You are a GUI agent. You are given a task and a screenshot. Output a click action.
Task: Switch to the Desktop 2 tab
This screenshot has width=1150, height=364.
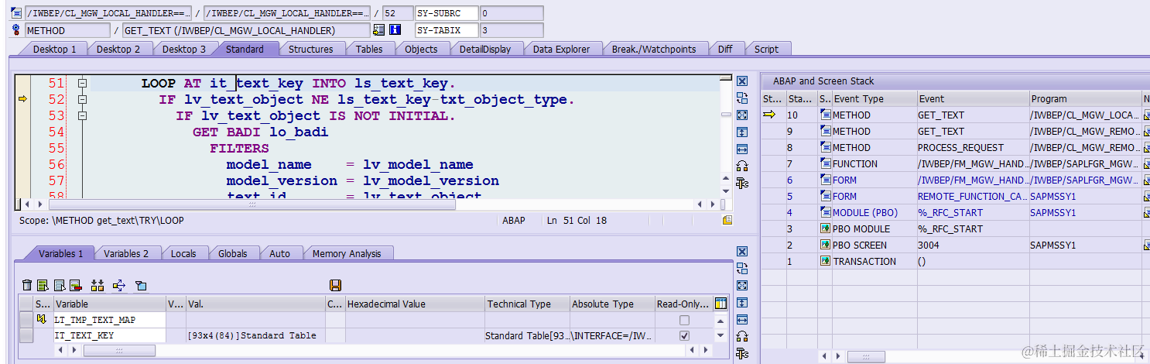pos(118,49)
